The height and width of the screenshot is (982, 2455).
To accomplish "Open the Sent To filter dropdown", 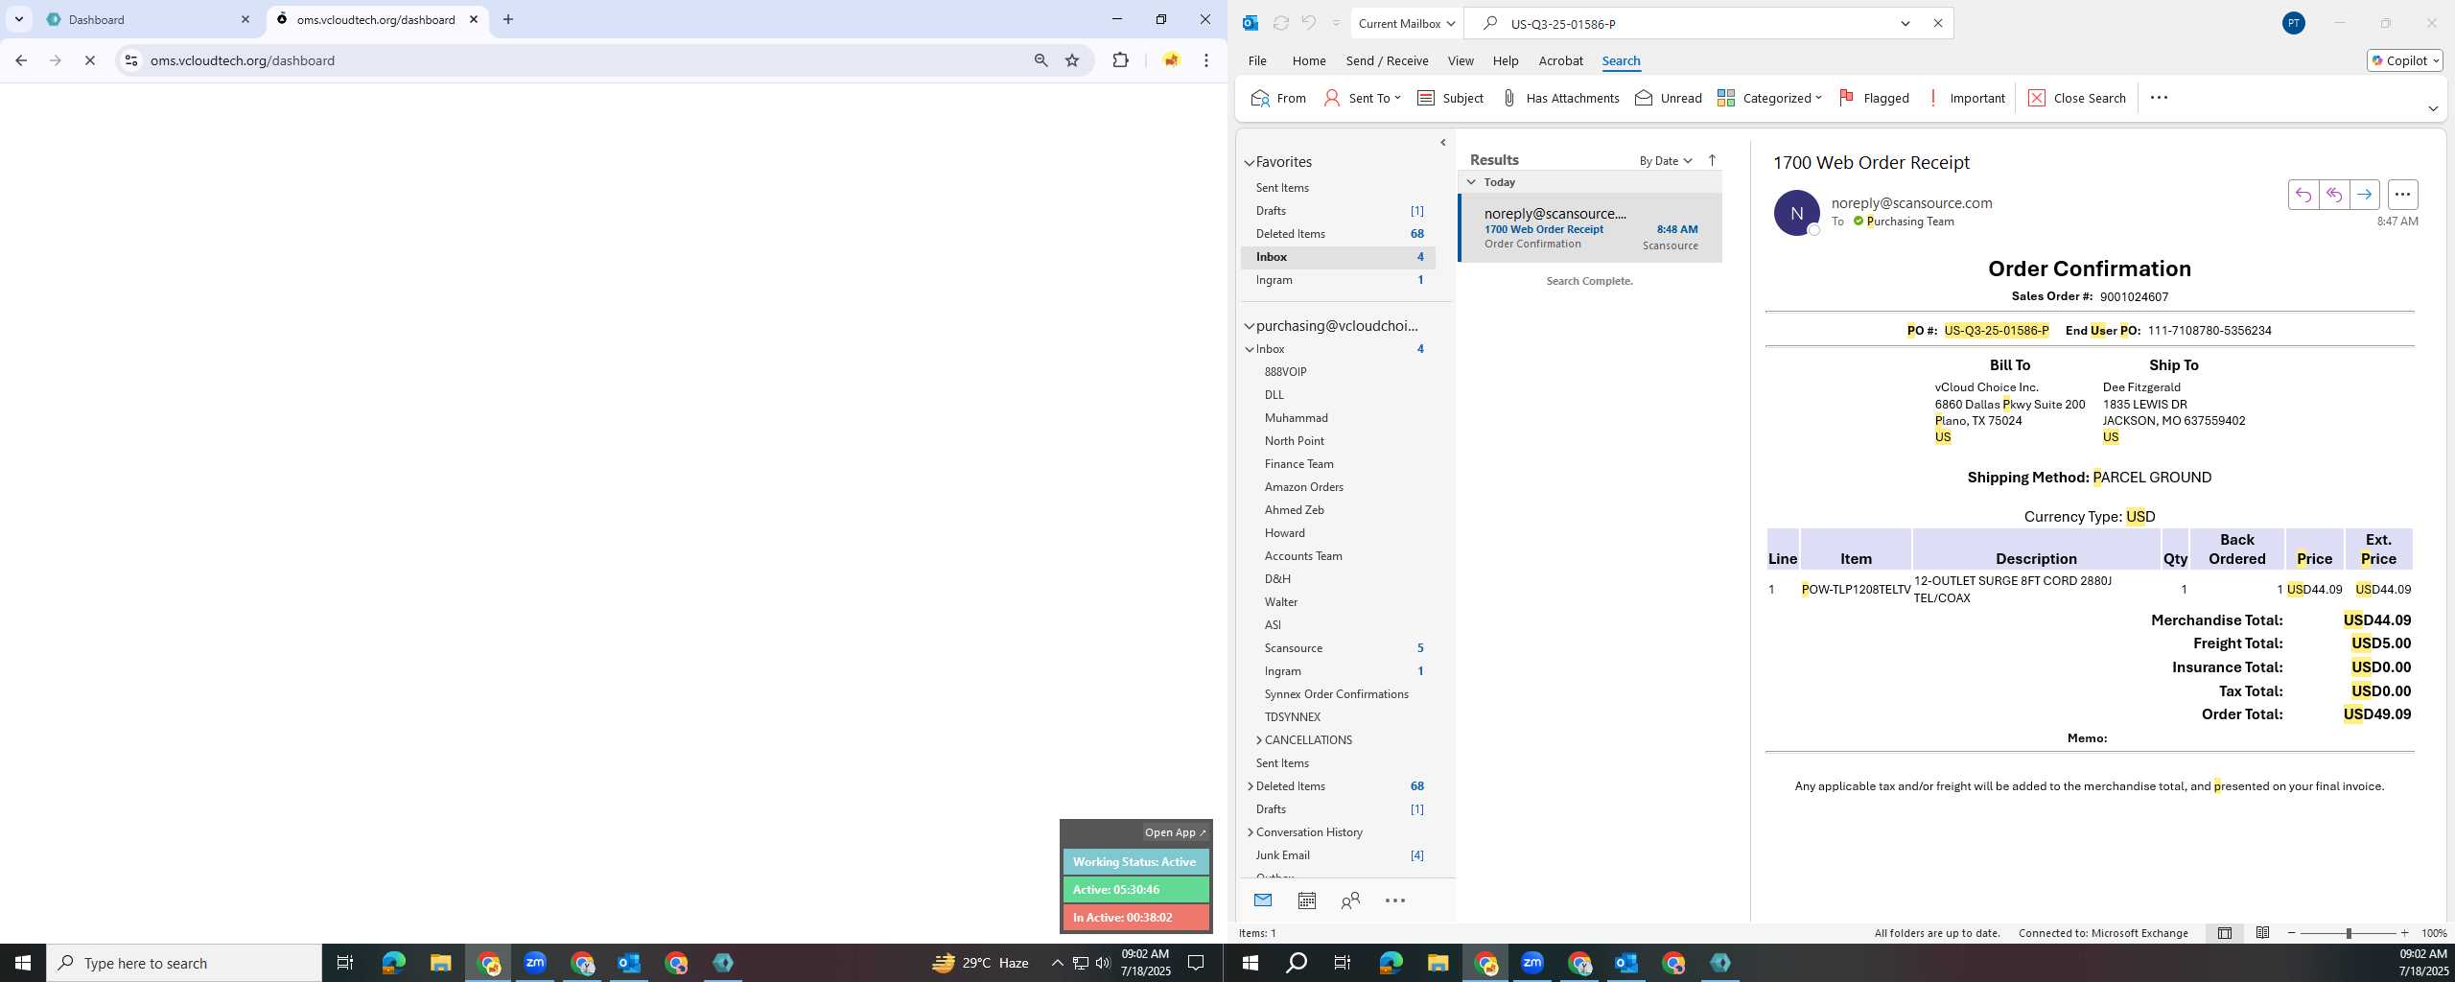I will tap(1362, 98).
